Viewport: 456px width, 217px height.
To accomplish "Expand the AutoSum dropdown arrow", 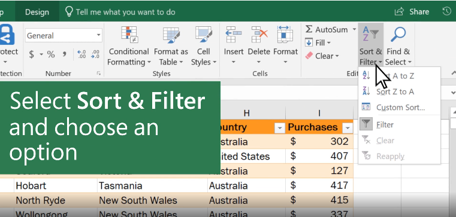I will (x=354, y=29).
